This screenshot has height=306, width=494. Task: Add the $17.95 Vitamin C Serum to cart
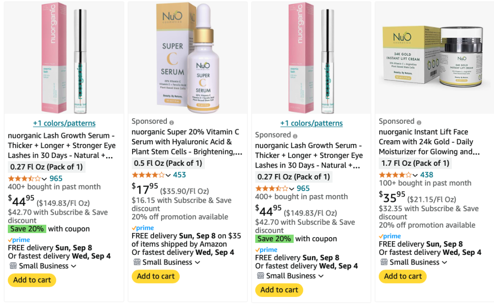(156, 276)
